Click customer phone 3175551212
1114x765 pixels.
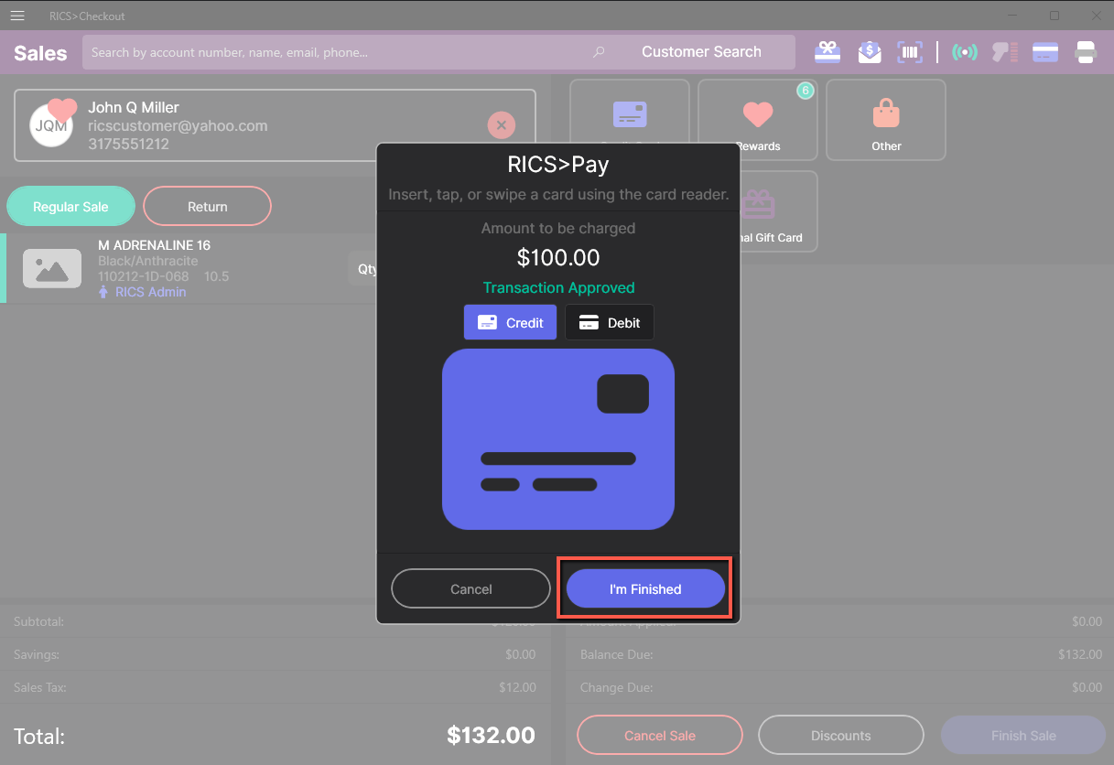coord(128,144)
